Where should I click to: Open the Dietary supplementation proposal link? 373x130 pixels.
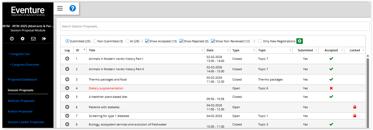(x=106, y=88)
